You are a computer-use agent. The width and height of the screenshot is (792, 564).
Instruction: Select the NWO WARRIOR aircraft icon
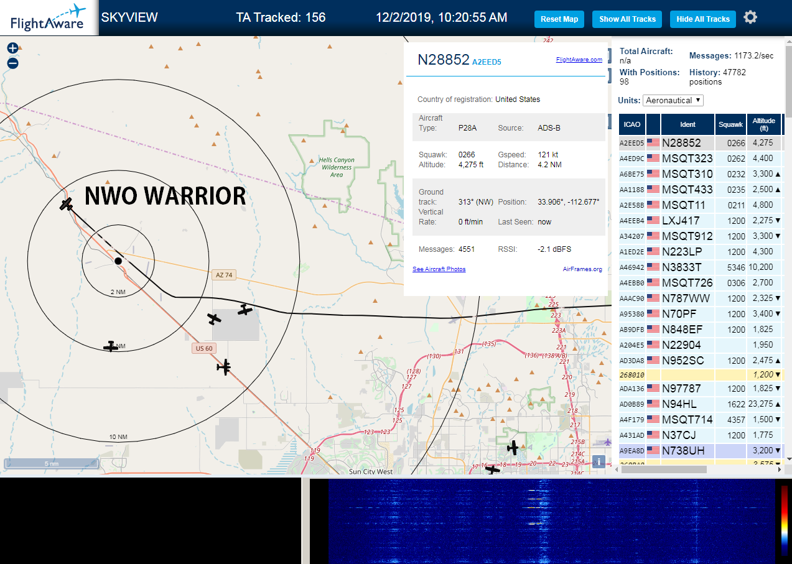tap(67, 204)
